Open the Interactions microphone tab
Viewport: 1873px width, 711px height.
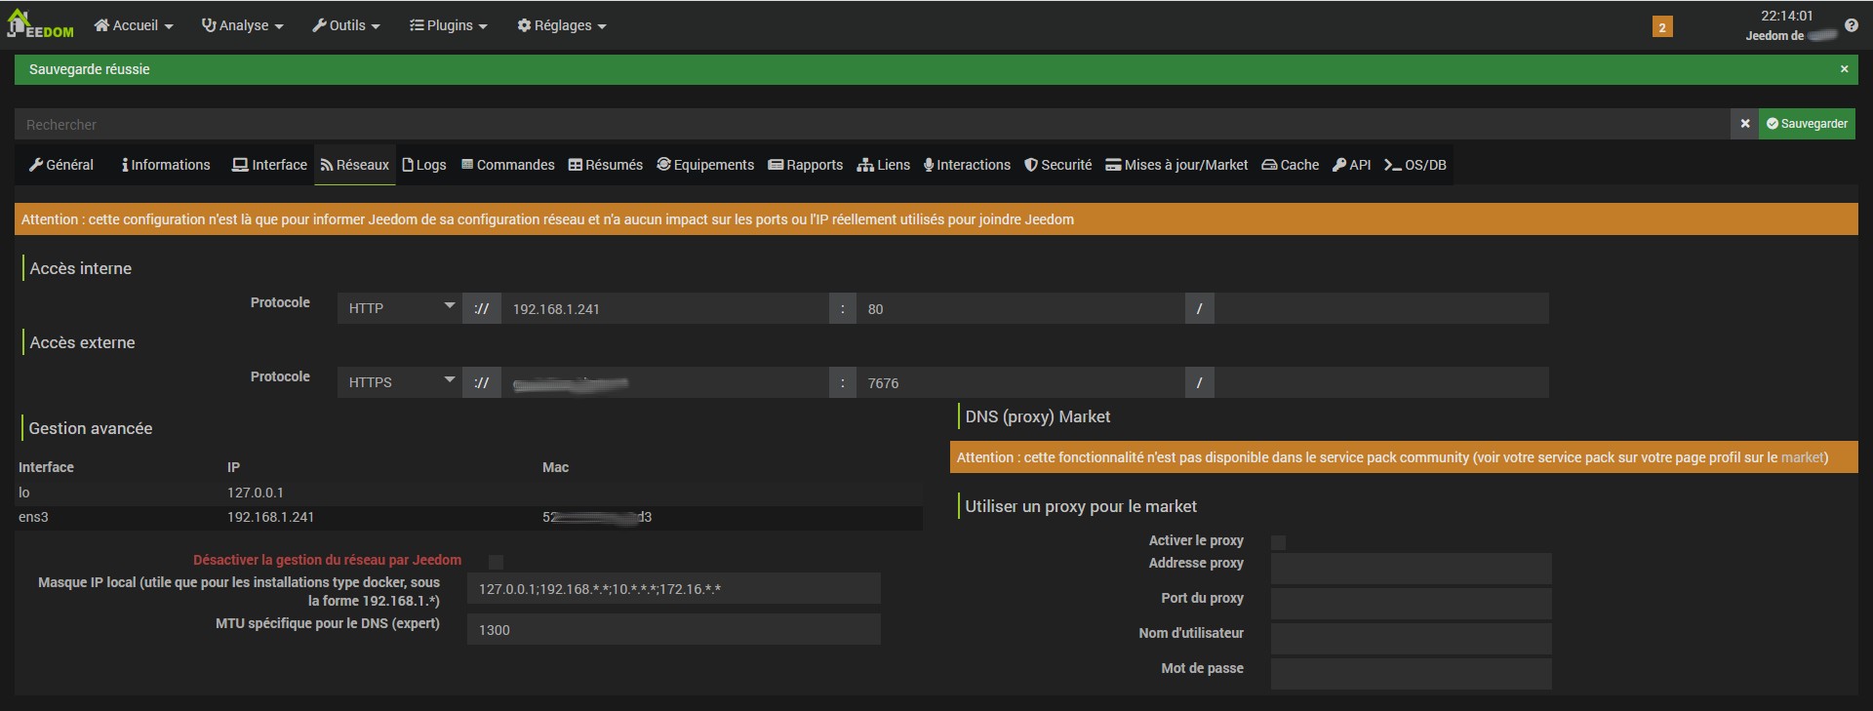[966, 165]
